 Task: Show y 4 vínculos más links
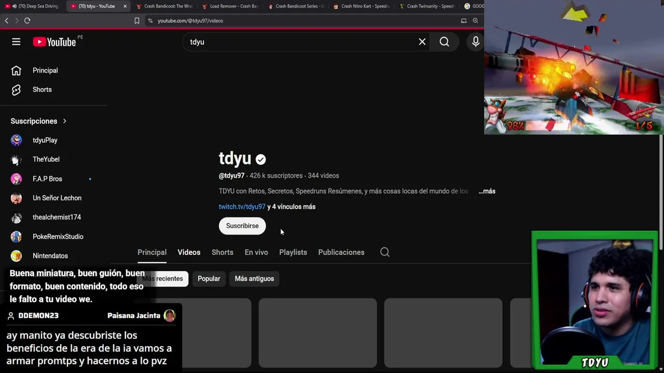click(291, 207)
